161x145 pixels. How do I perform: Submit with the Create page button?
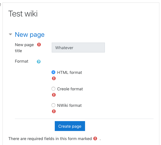70,126
